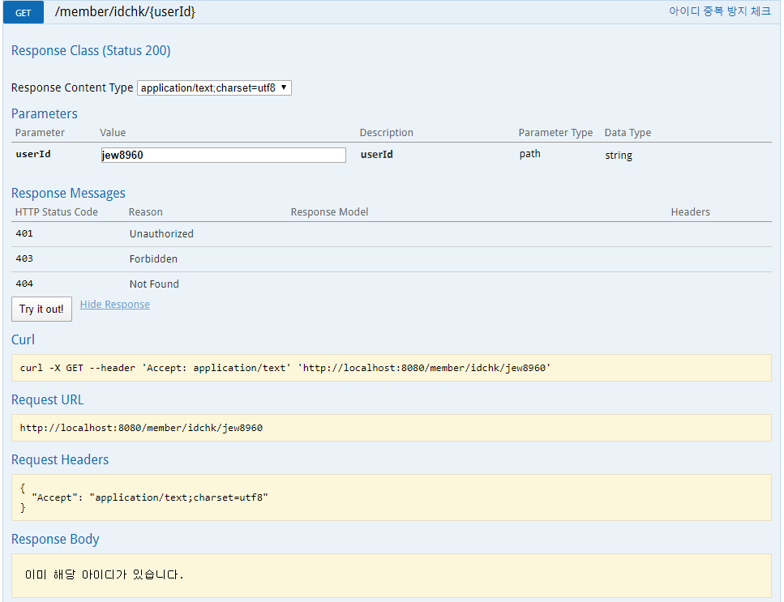Click the Response Messages section heading
784x602 pixels.
pos(68,194)
